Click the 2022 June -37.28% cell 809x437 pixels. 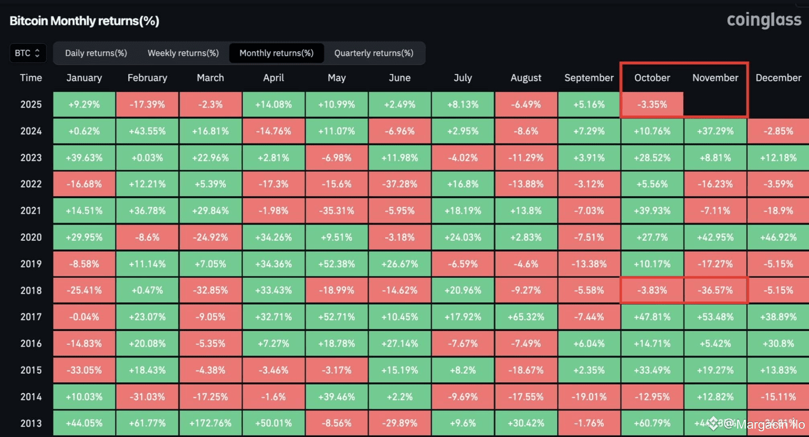400,184
